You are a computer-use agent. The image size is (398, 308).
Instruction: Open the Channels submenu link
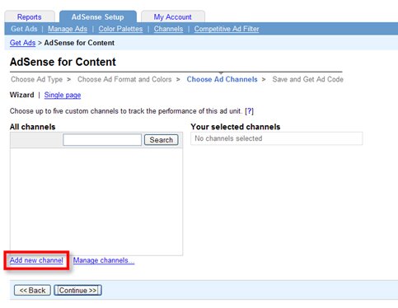pyautogui.click(x=168, y=29)
